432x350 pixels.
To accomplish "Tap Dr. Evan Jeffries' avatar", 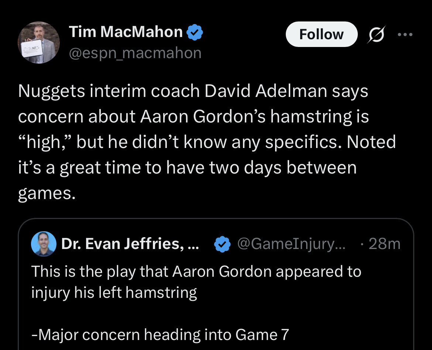I will pos(44,244).
